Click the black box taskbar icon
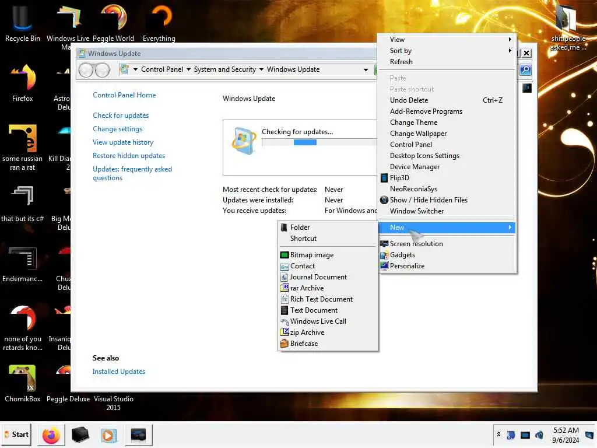Image resolution: width=597 pixels, height=448 pixels. tap(80, 435)
